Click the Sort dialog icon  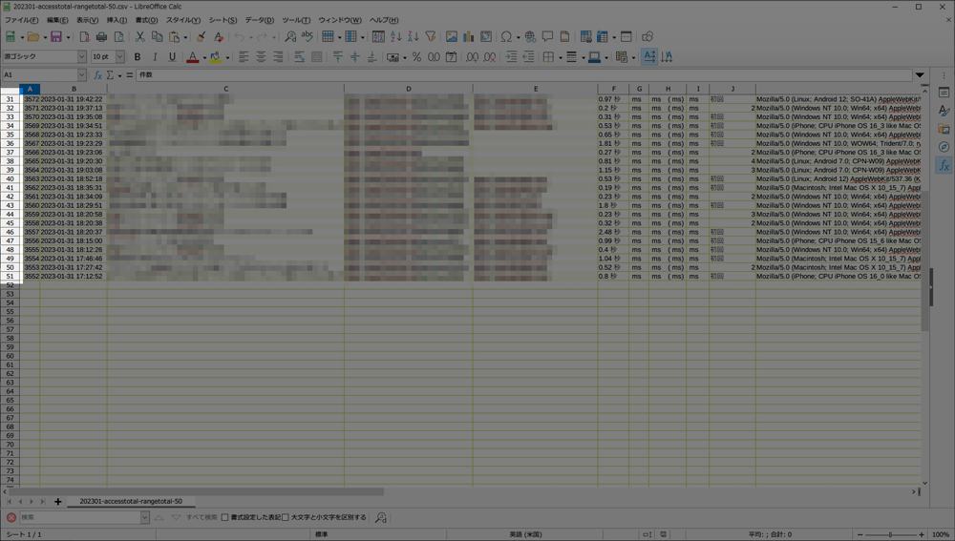pos(378,37)
